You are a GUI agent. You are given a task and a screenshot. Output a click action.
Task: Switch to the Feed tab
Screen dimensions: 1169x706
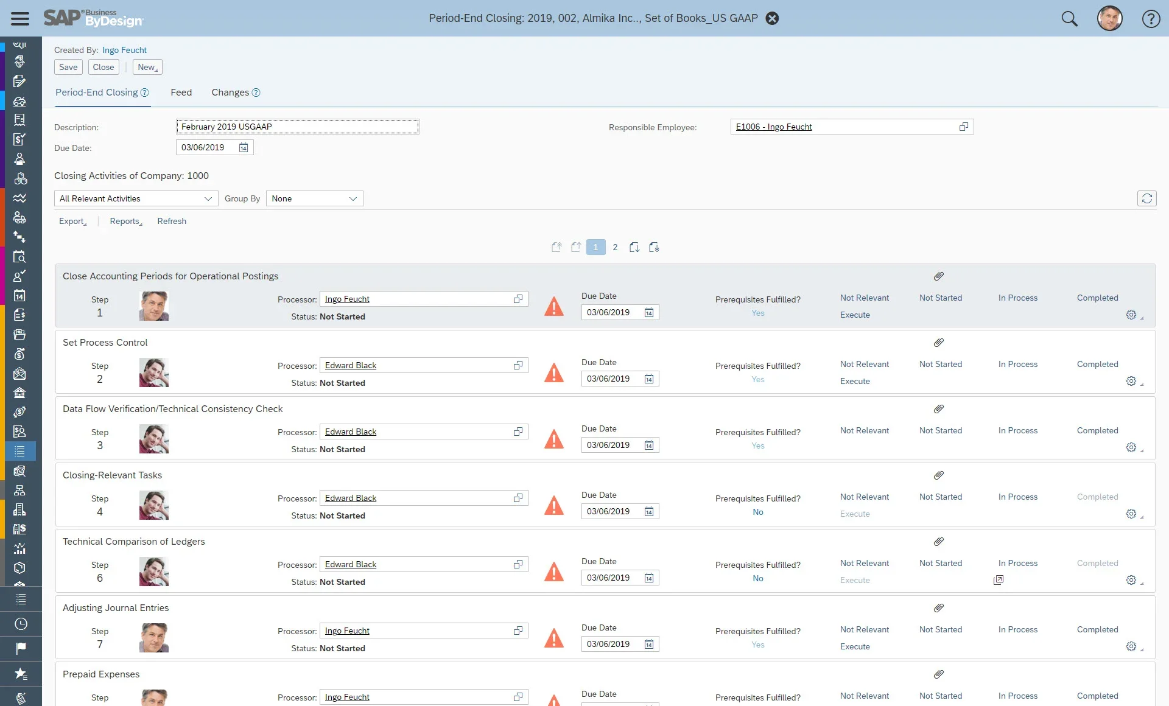pos(181,93)
